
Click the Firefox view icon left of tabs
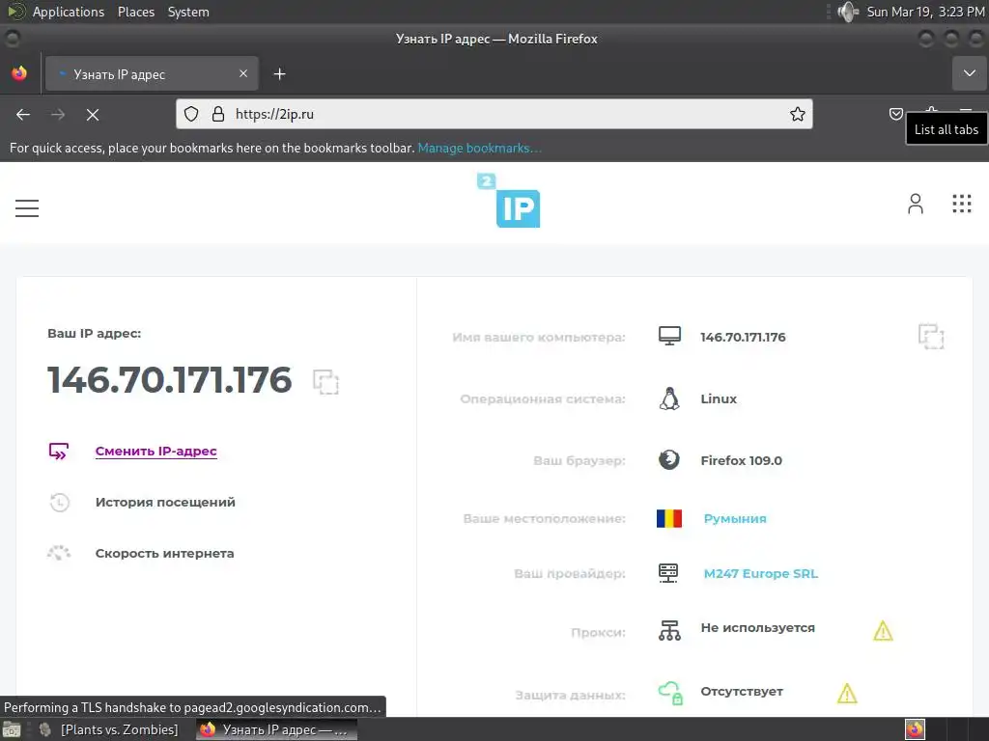click(19, 73)
